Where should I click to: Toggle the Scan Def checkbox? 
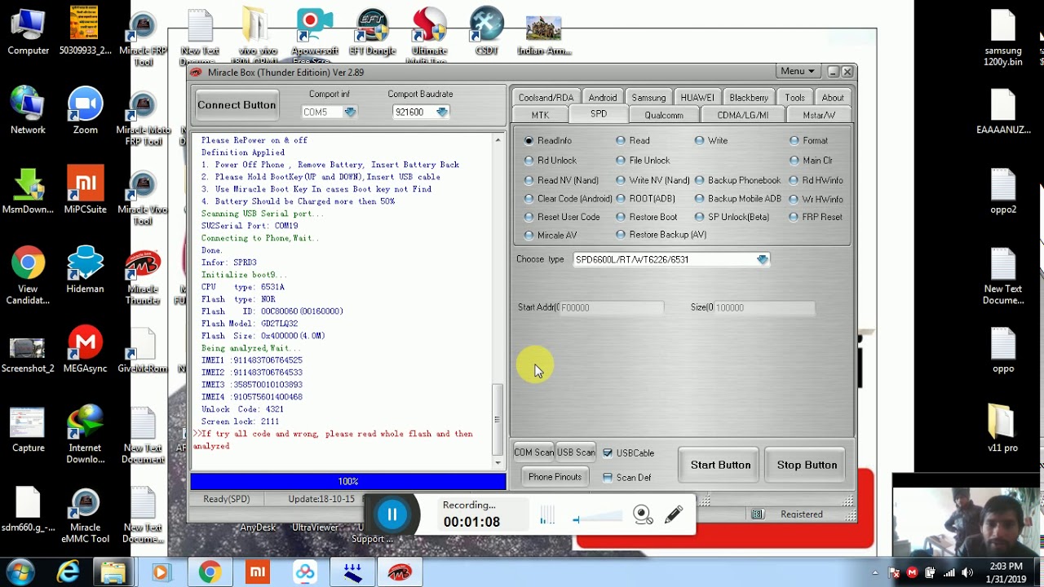pyautogui.click(x=608, y=478)
